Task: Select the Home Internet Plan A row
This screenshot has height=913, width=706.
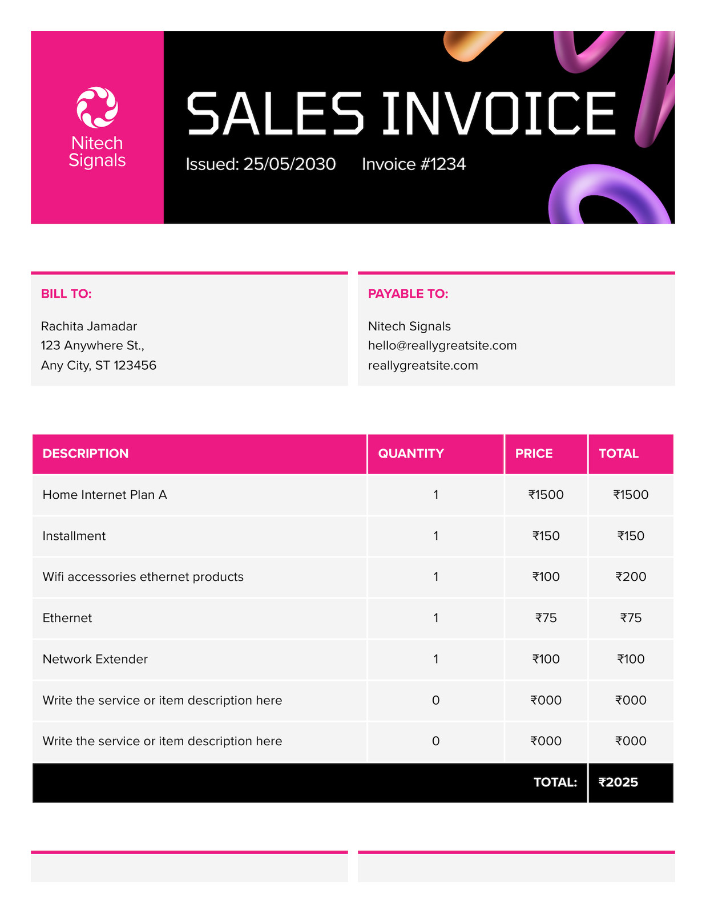Action: coord(353,495)
